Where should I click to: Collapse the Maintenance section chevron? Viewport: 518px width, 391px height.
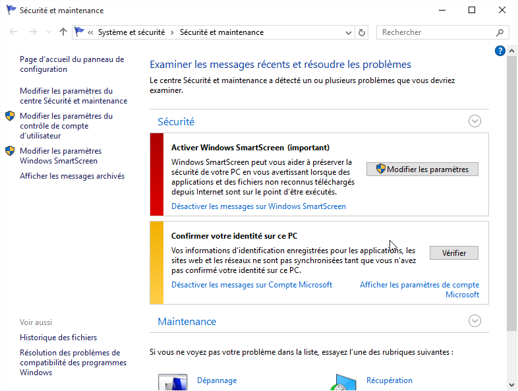(475, 321)
